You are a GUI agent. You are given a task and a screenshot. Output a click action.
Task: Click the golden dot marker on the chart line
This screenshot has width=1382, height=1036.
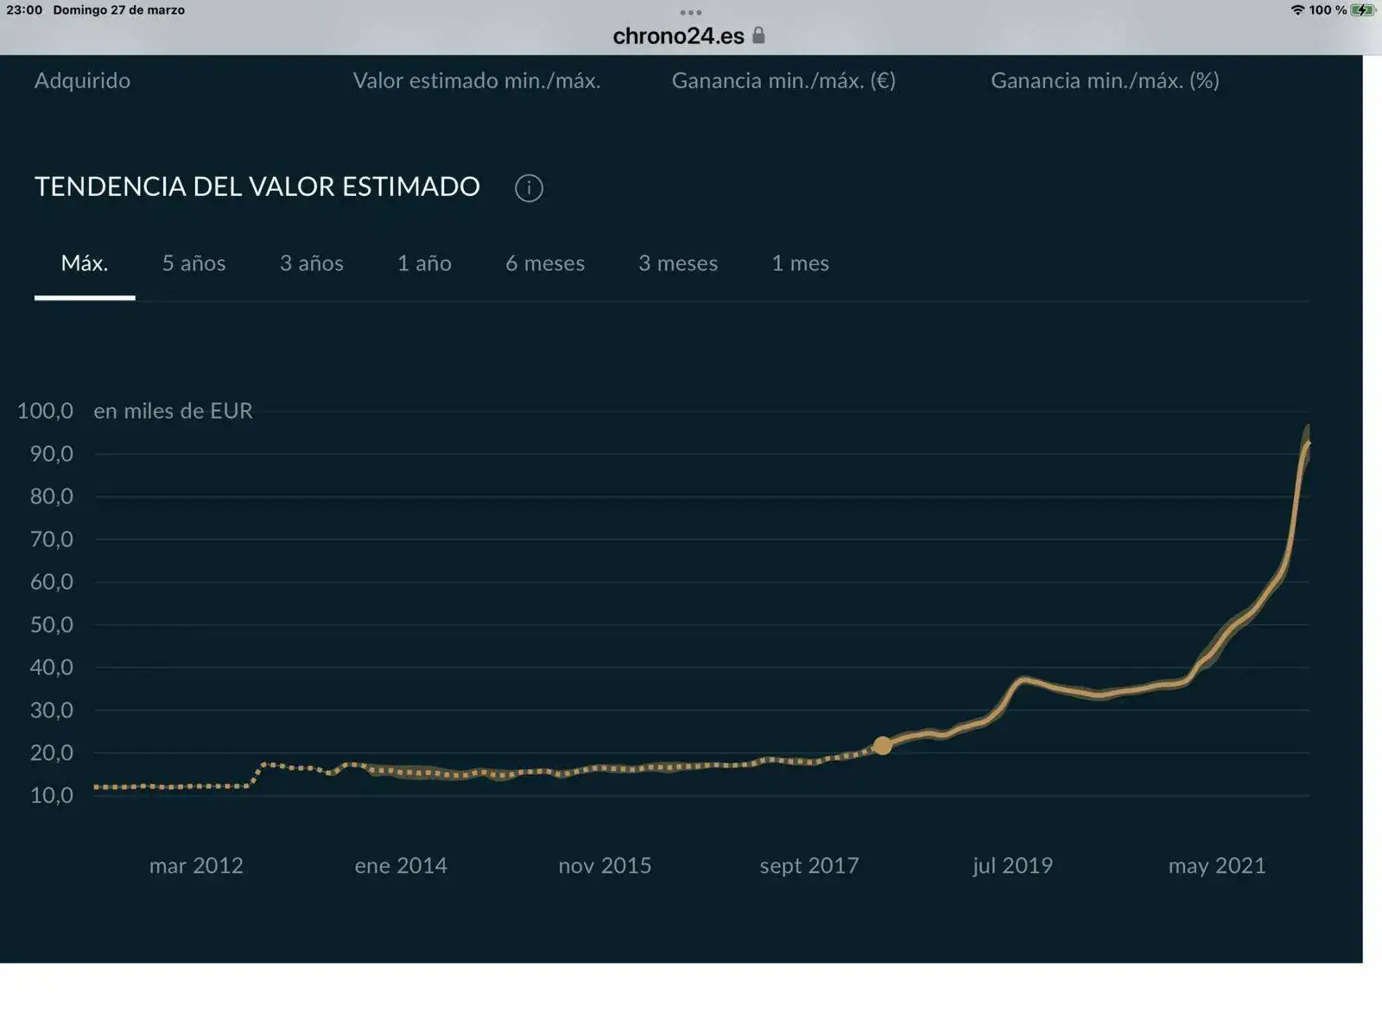tap(882, 746)
